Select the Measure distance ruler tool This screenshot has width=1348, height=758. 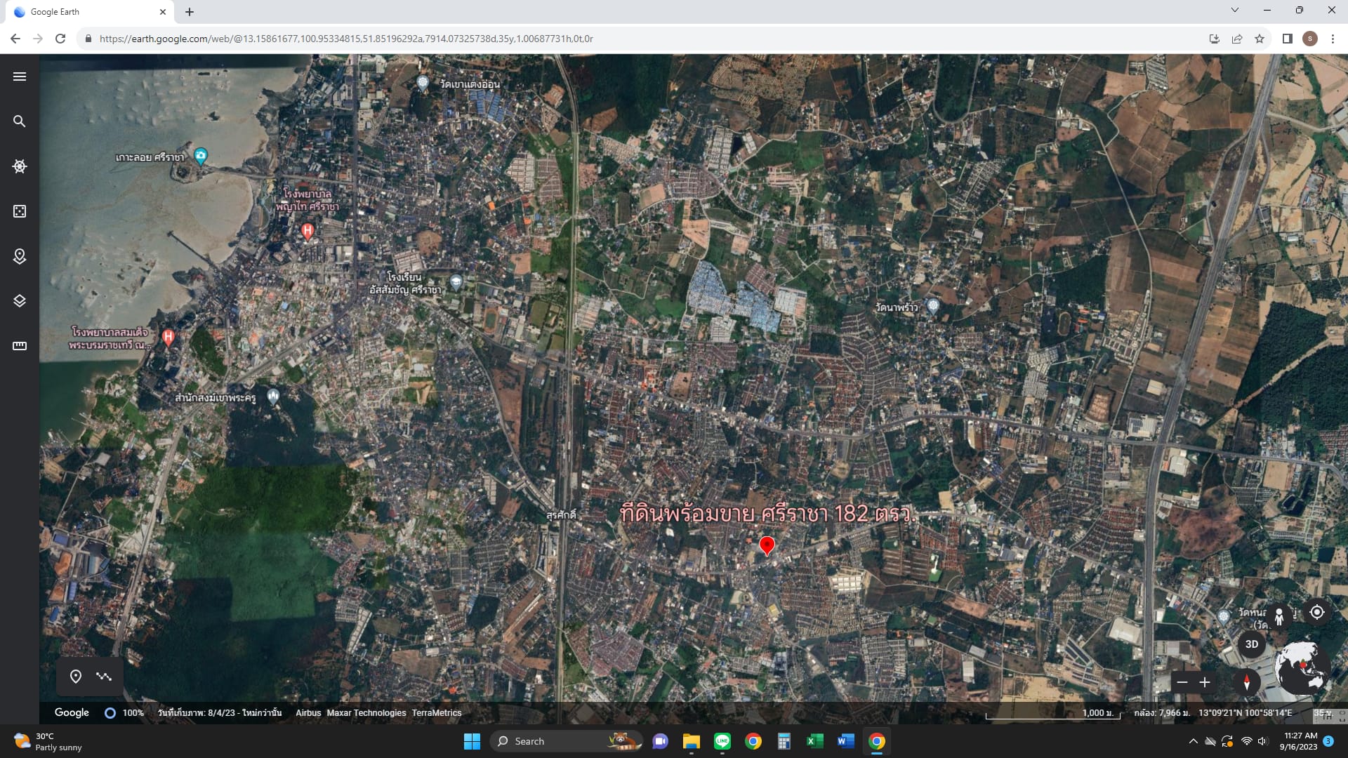click(20, 346)
